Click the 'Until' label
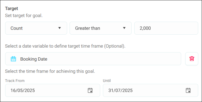The image size is (202, 102). 107,81
